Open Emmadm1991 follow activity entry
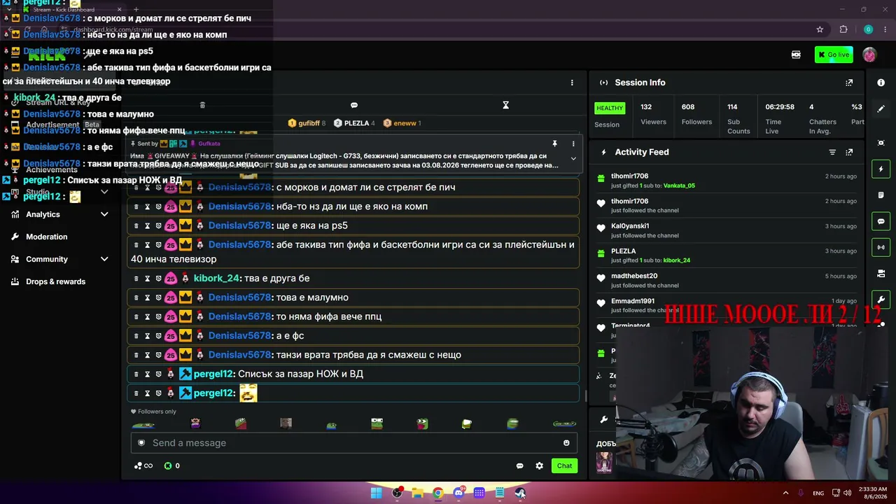Screen dimensions: 896x504 click(x=726, y=305)
